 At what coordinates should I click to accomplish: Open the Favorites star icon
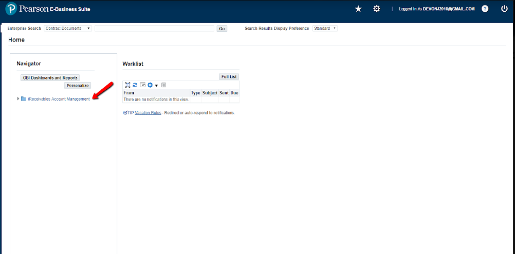tap(359, 9)
